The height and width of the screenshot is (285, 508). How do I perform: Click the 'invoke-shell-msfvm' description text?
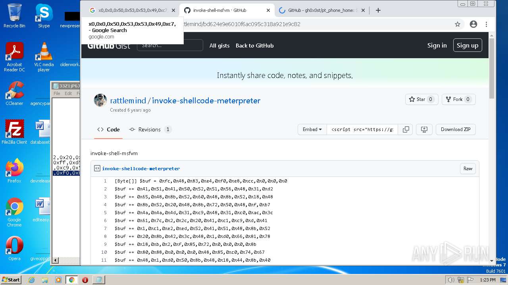[x=114, y=153]
